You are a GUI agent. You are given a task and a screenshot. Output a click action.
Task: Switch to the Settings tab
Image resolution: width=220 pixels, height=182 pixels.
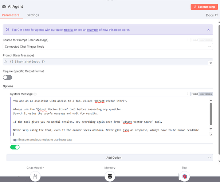click(x=33, y=15)
